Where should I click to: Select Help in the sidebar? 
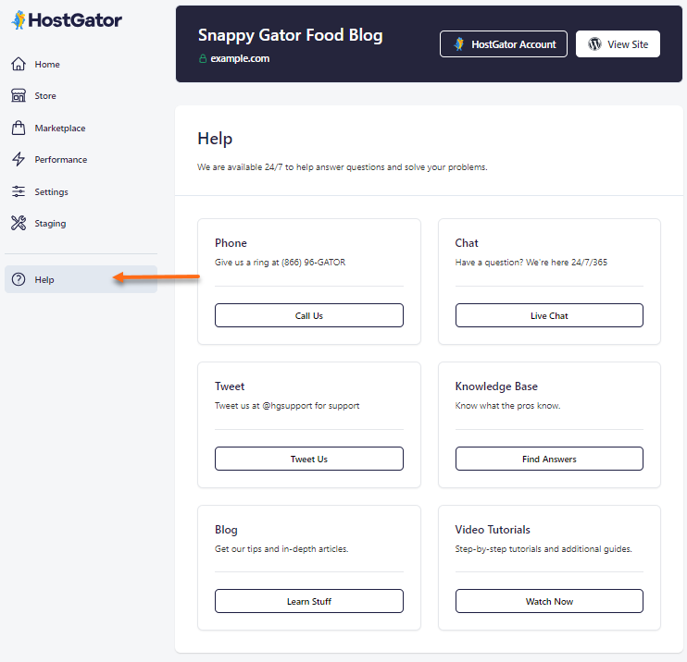point(81,279)
